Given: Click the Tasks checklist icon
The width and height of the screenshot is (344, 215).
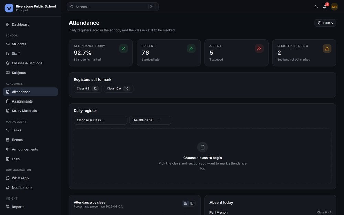Looking at the screenshot, I should tap(8, 130).
